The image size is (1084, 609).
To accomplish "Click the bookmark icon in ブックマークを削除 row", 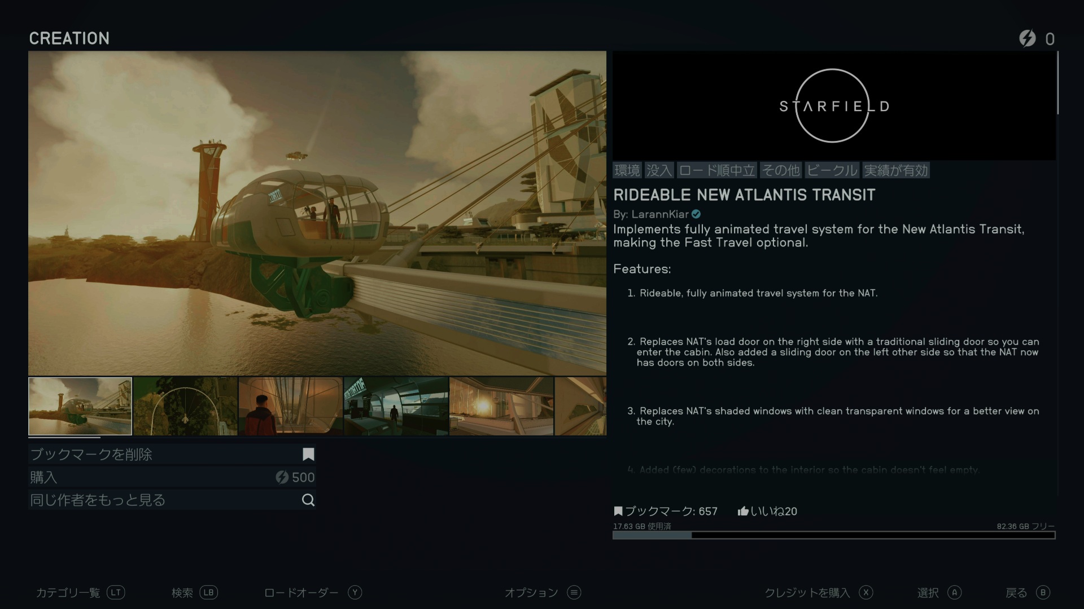I will [x=308, y=454].
